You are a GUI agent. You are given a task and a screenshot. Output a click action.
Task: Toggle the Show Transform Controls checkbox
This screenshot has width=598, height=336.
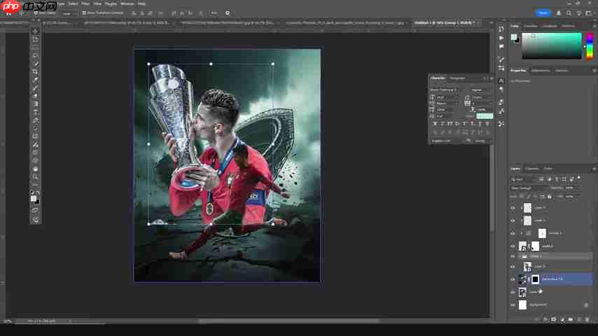84,13
